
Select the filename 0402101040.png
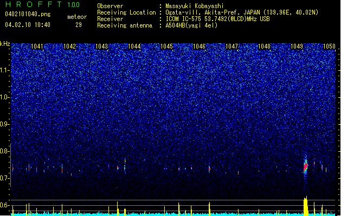click(x=28, y=14)
